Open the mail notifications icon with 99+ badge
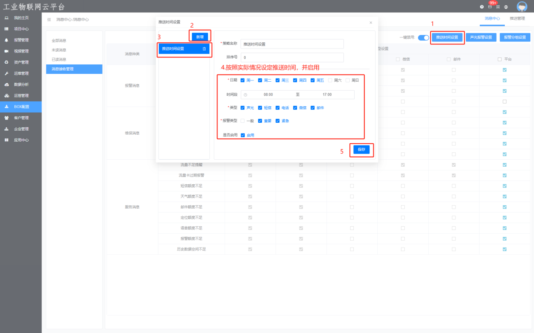Image resolution: width=534 pixels, height=333 pixels. 490,7
